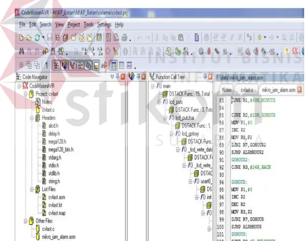Click the red CV About icon in toolbar
The height and width of the screenshot is (241, 306).
pyautogui.click(x=295, y=51)
